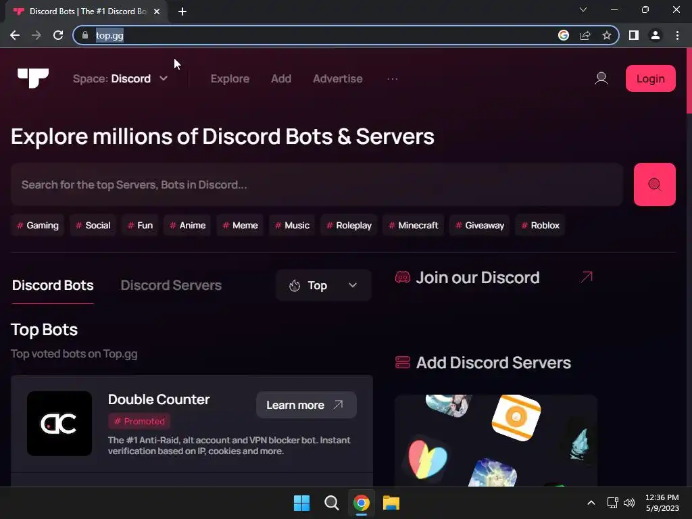Click the Login button
This screenshot has height=519, width=692.
pos(651,78)
